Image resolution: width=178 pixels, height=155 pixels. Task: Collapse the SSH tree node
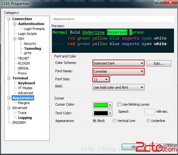(15, 39)
